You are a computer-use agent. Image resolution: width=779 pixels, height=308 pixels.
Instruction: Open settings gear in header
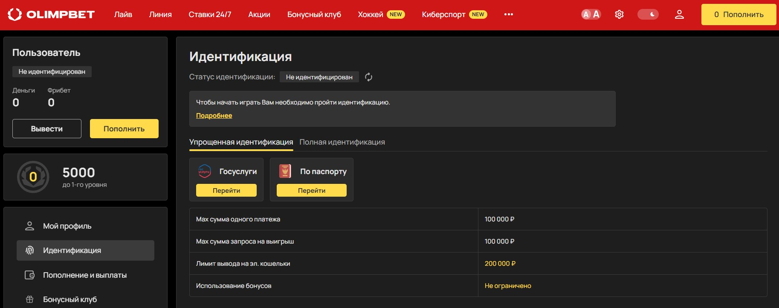point(619,15)
